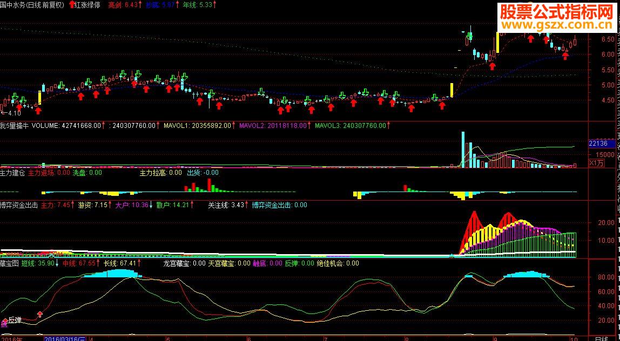Select the MAVOL1 20355892.00 readout
The height and width of the screenshot is (341, 620).
200,126
